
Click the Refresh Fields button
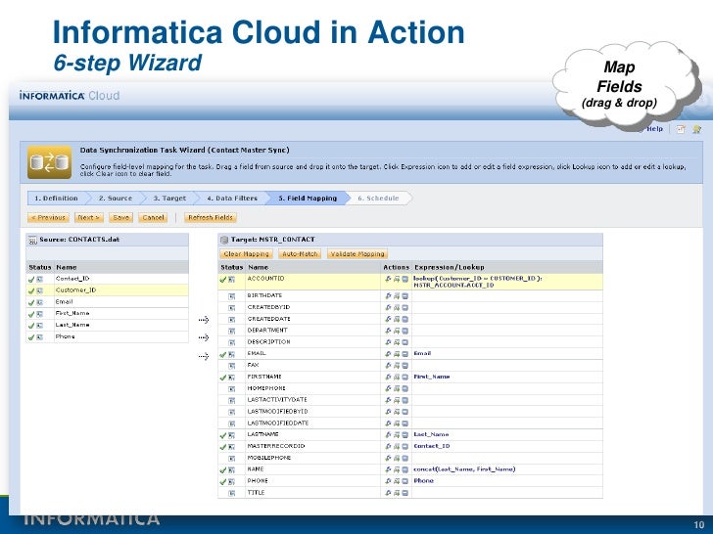click(x=211, y=218)
